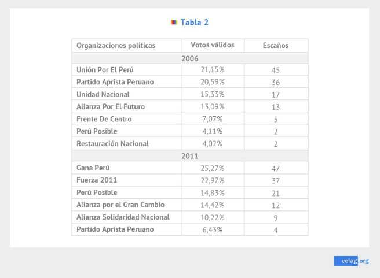Click the 2006 section header row
380x278 pixels.
[190, 58]
